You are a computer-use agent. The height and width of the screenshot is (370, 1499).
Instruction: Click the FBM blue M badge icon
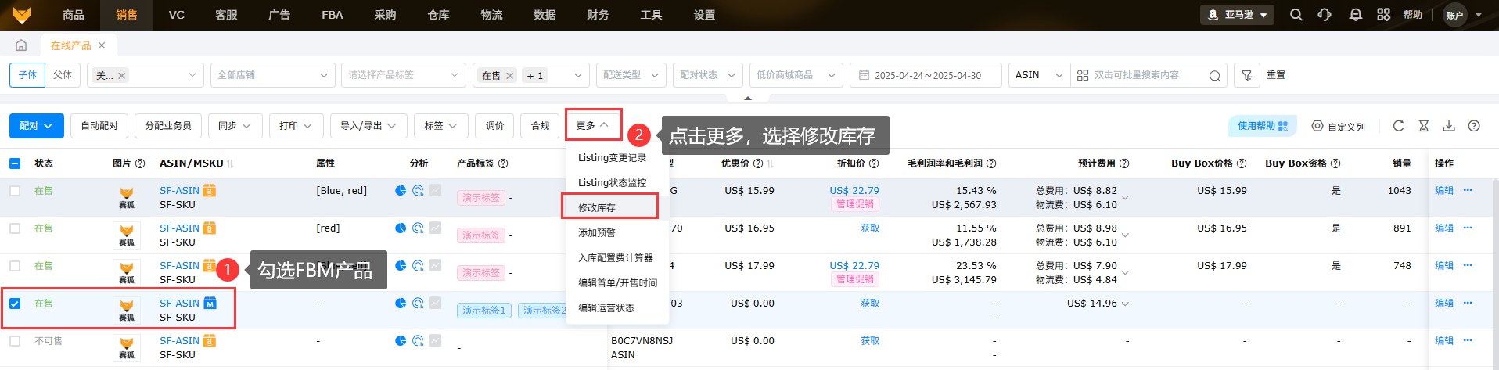[210, 303]
